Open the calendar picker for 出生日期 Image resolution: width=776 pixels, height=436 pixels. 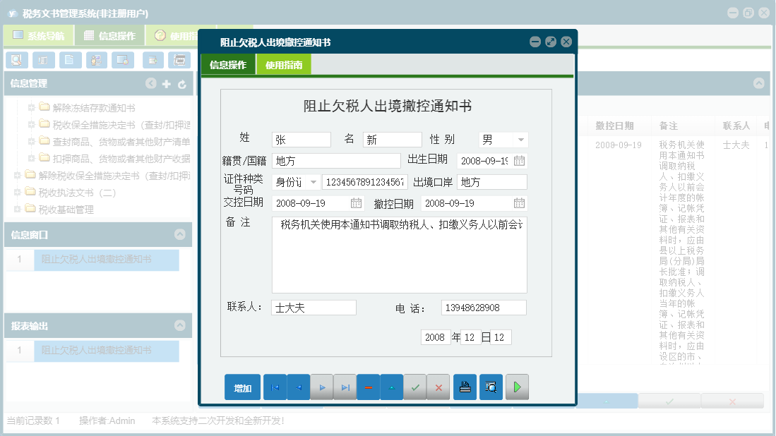click(518, 160)
